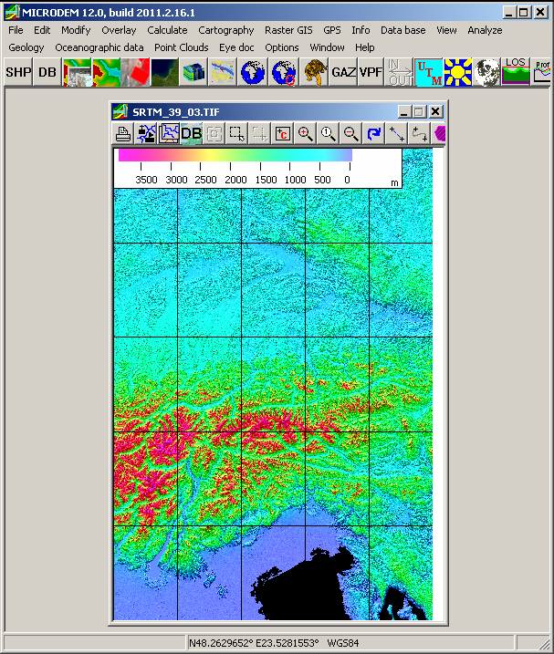Open the Data base menu
This screenshot has height=654, width=554.
click(x=403, y=30)
